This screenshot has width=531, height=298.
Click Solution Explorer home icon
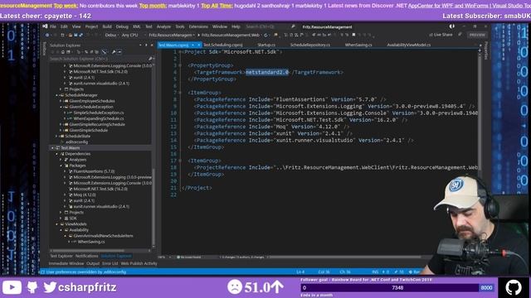tap(63, 52)
